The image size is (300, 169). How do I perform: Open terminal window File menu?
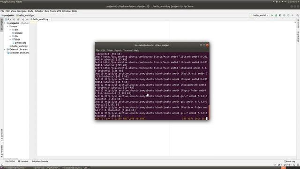click(97, 50)
